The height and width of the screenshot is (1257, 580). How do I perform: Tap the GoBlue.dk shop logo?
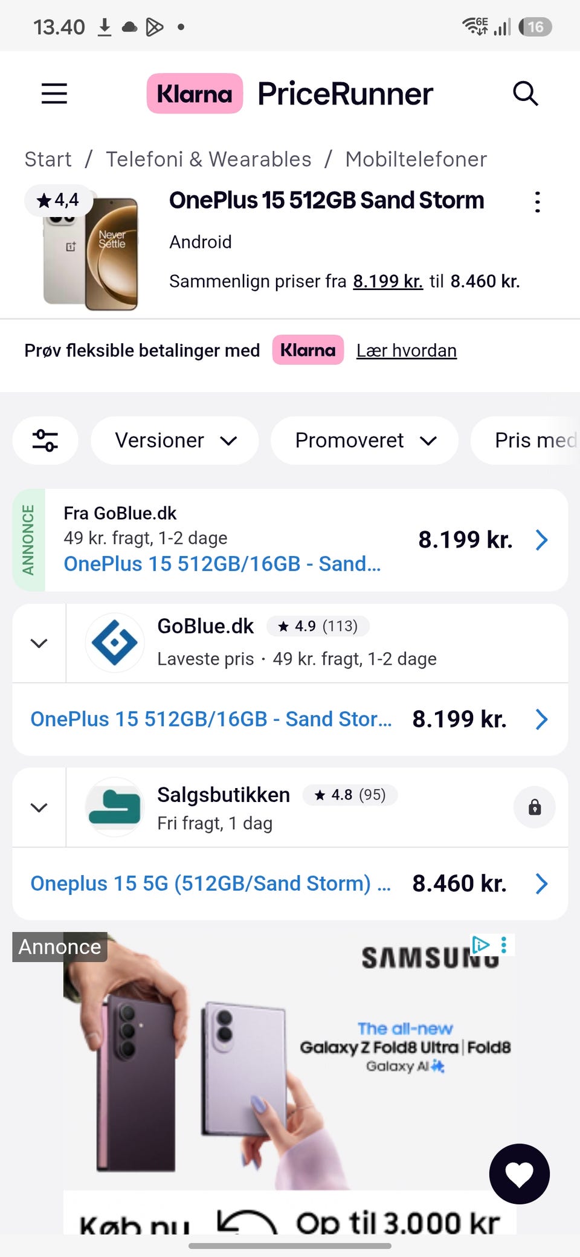[x=115, y=643]
